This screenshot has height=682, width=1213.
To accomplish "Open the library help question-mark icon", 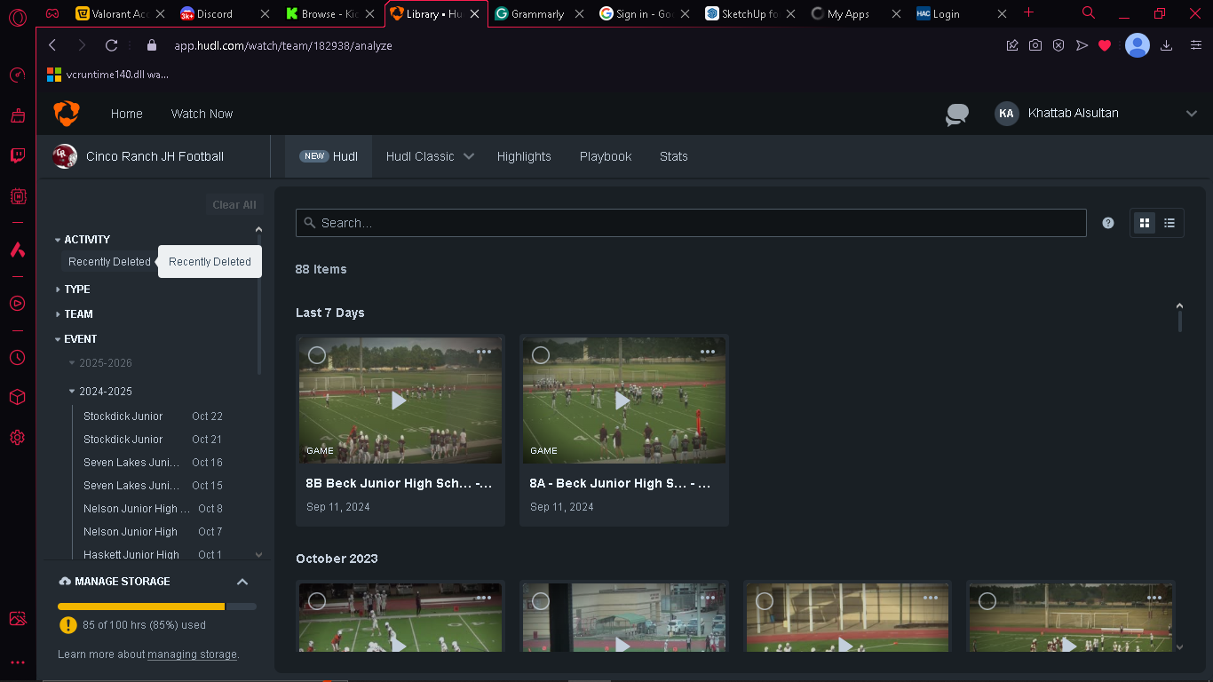I will (x=1108, y=223).
